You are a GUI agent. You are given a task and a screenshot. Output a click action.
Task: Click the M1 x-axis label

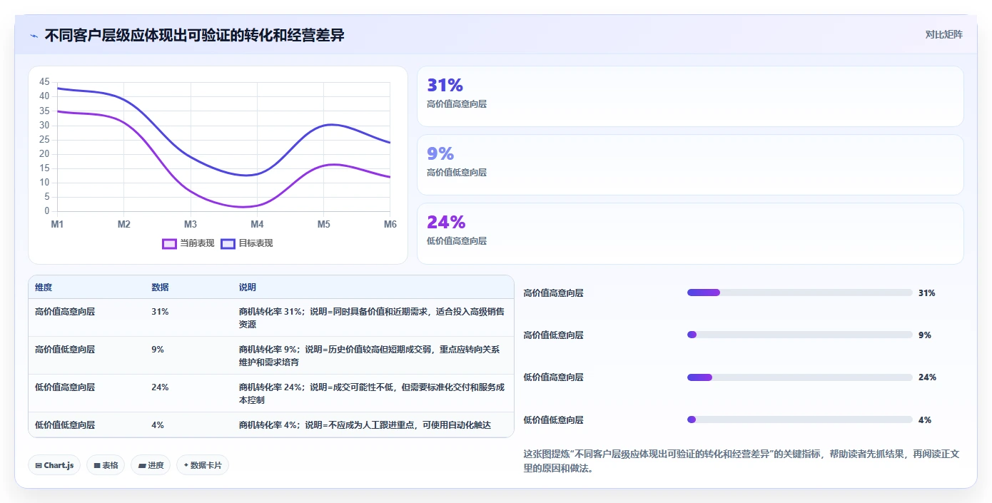coord(57,224)
